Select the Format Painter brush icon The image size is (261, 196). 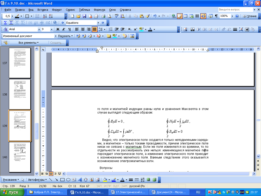[x=148, y=16]
